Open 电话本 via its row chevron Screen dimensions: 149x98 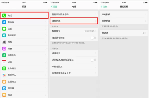click(x=46, y=22)
